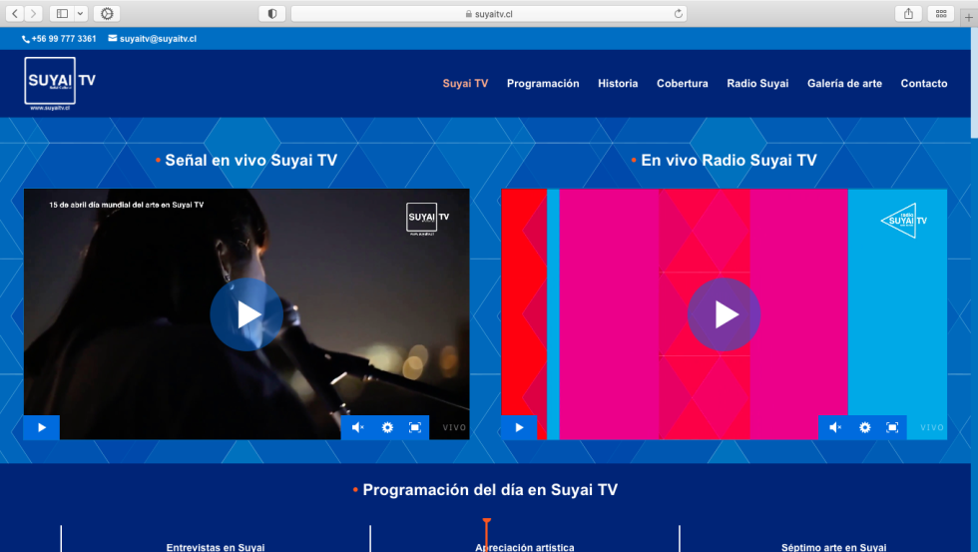Open settings gear on Radio Suyai player
This screenshot has width=978, height=552.
(864, 427)
